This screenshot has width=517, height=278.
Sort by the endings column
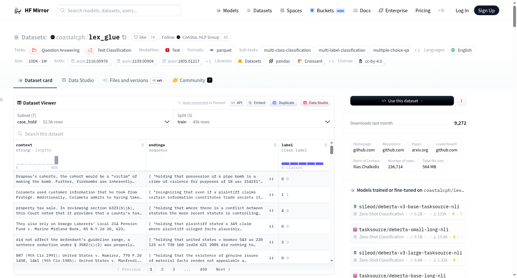click(x=275, y=145)
